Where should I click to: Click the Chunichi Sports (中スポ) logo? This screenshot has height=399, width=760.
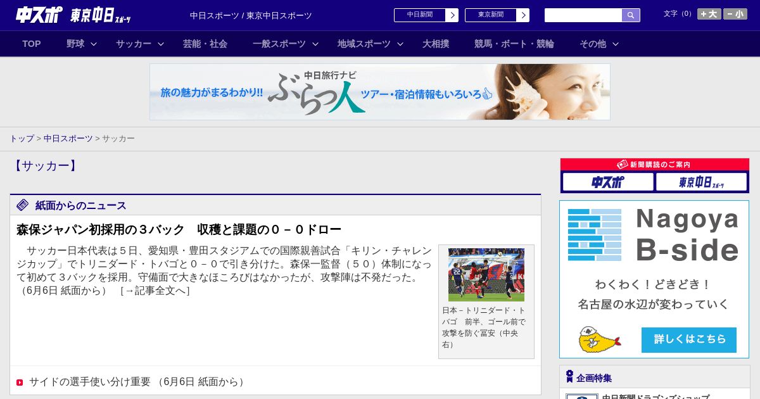click(x=39, y=15)
